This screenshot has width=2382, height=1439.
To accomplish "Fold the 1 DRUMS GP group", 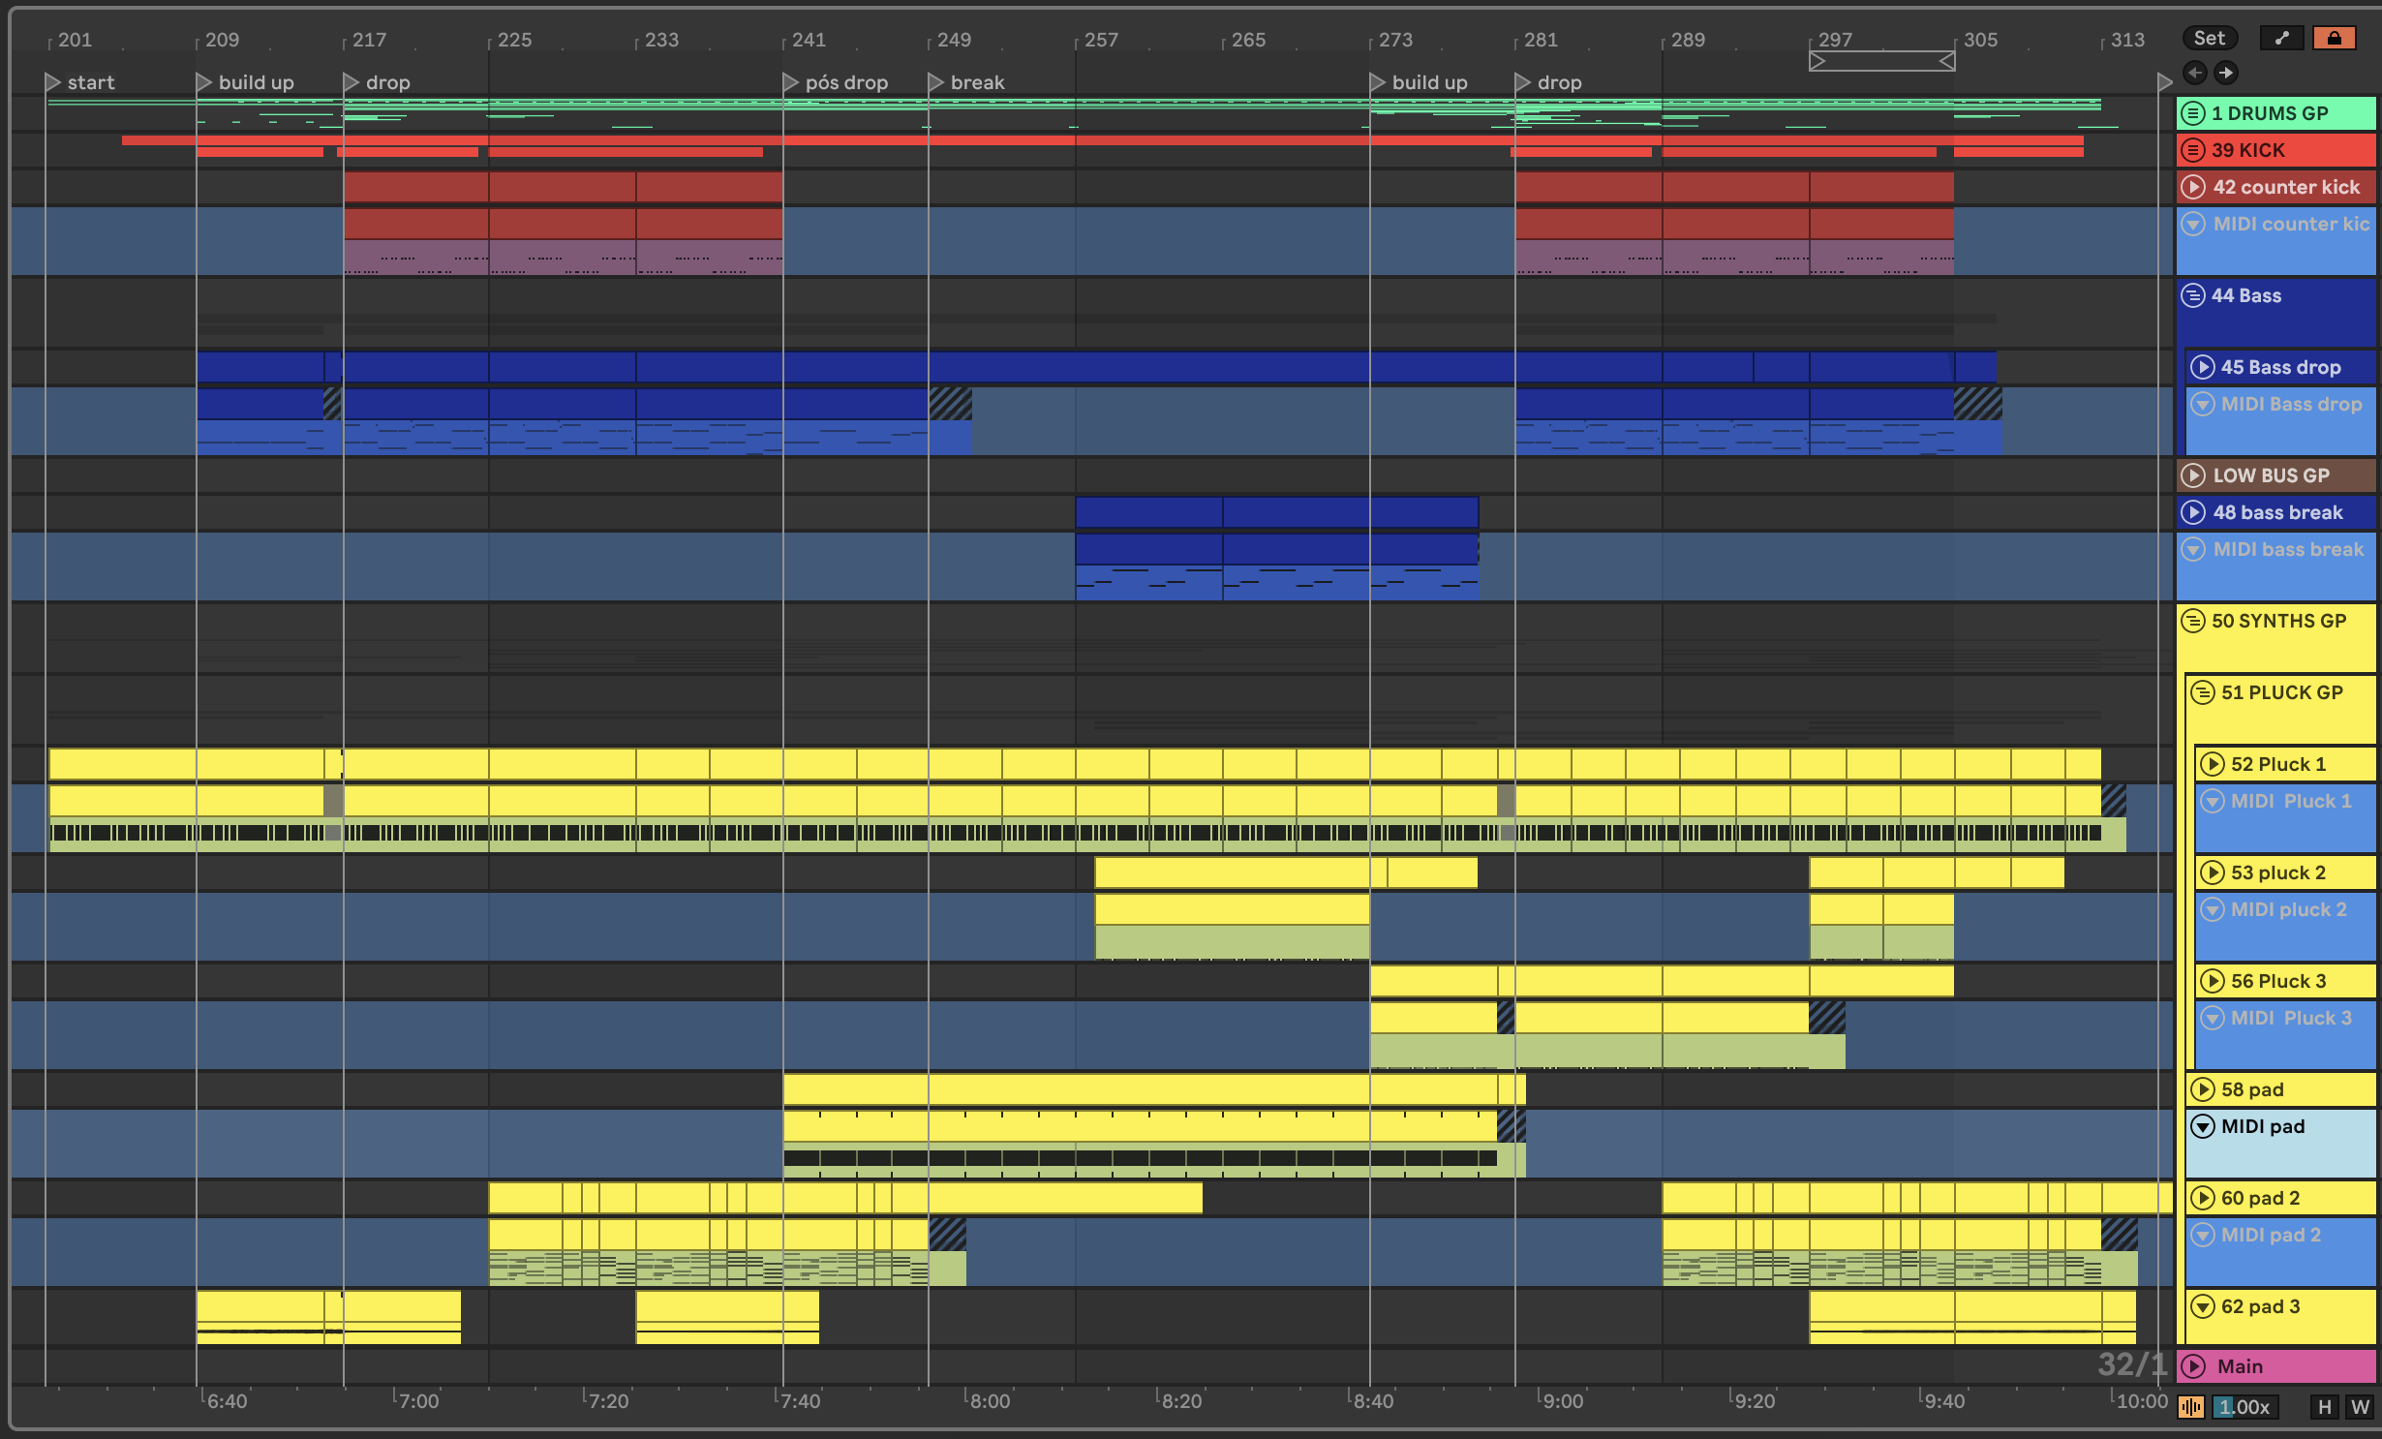I will [x=2193, y=113].
